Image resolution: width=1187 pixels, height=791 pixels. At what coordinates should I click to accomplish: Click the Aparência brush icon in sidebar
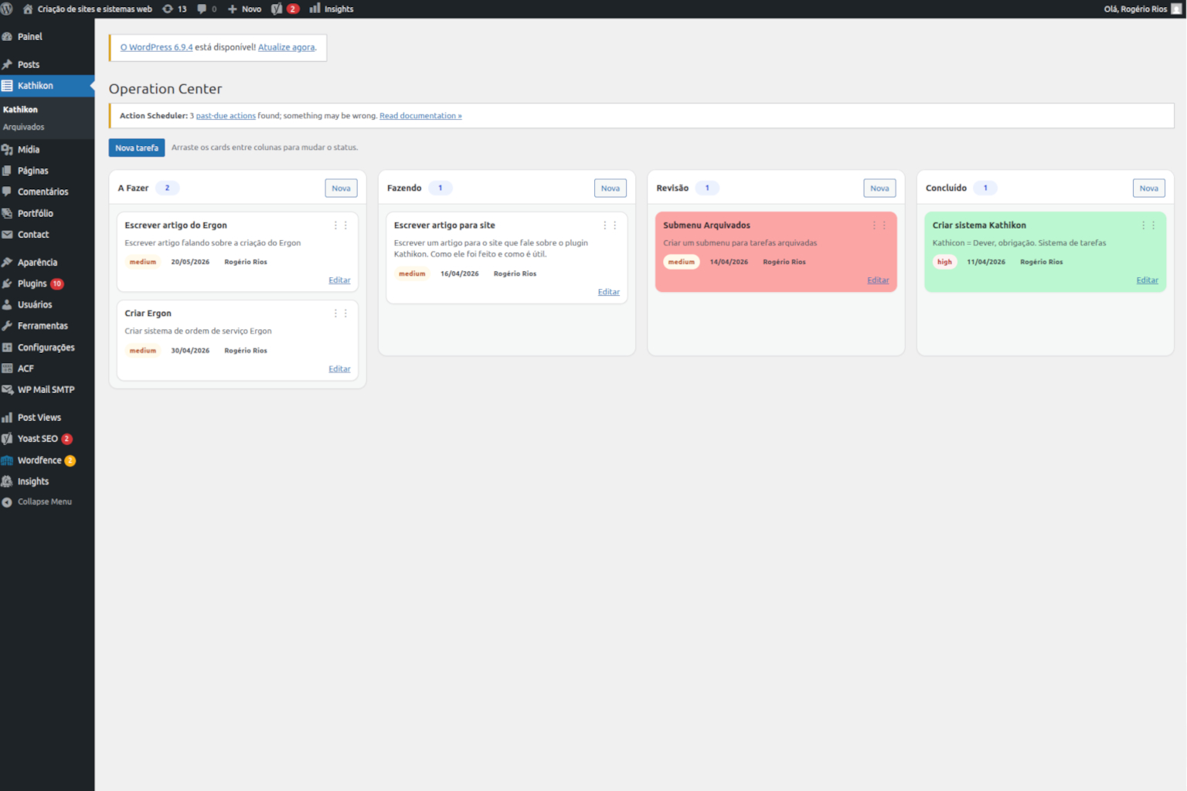(7, 263)
